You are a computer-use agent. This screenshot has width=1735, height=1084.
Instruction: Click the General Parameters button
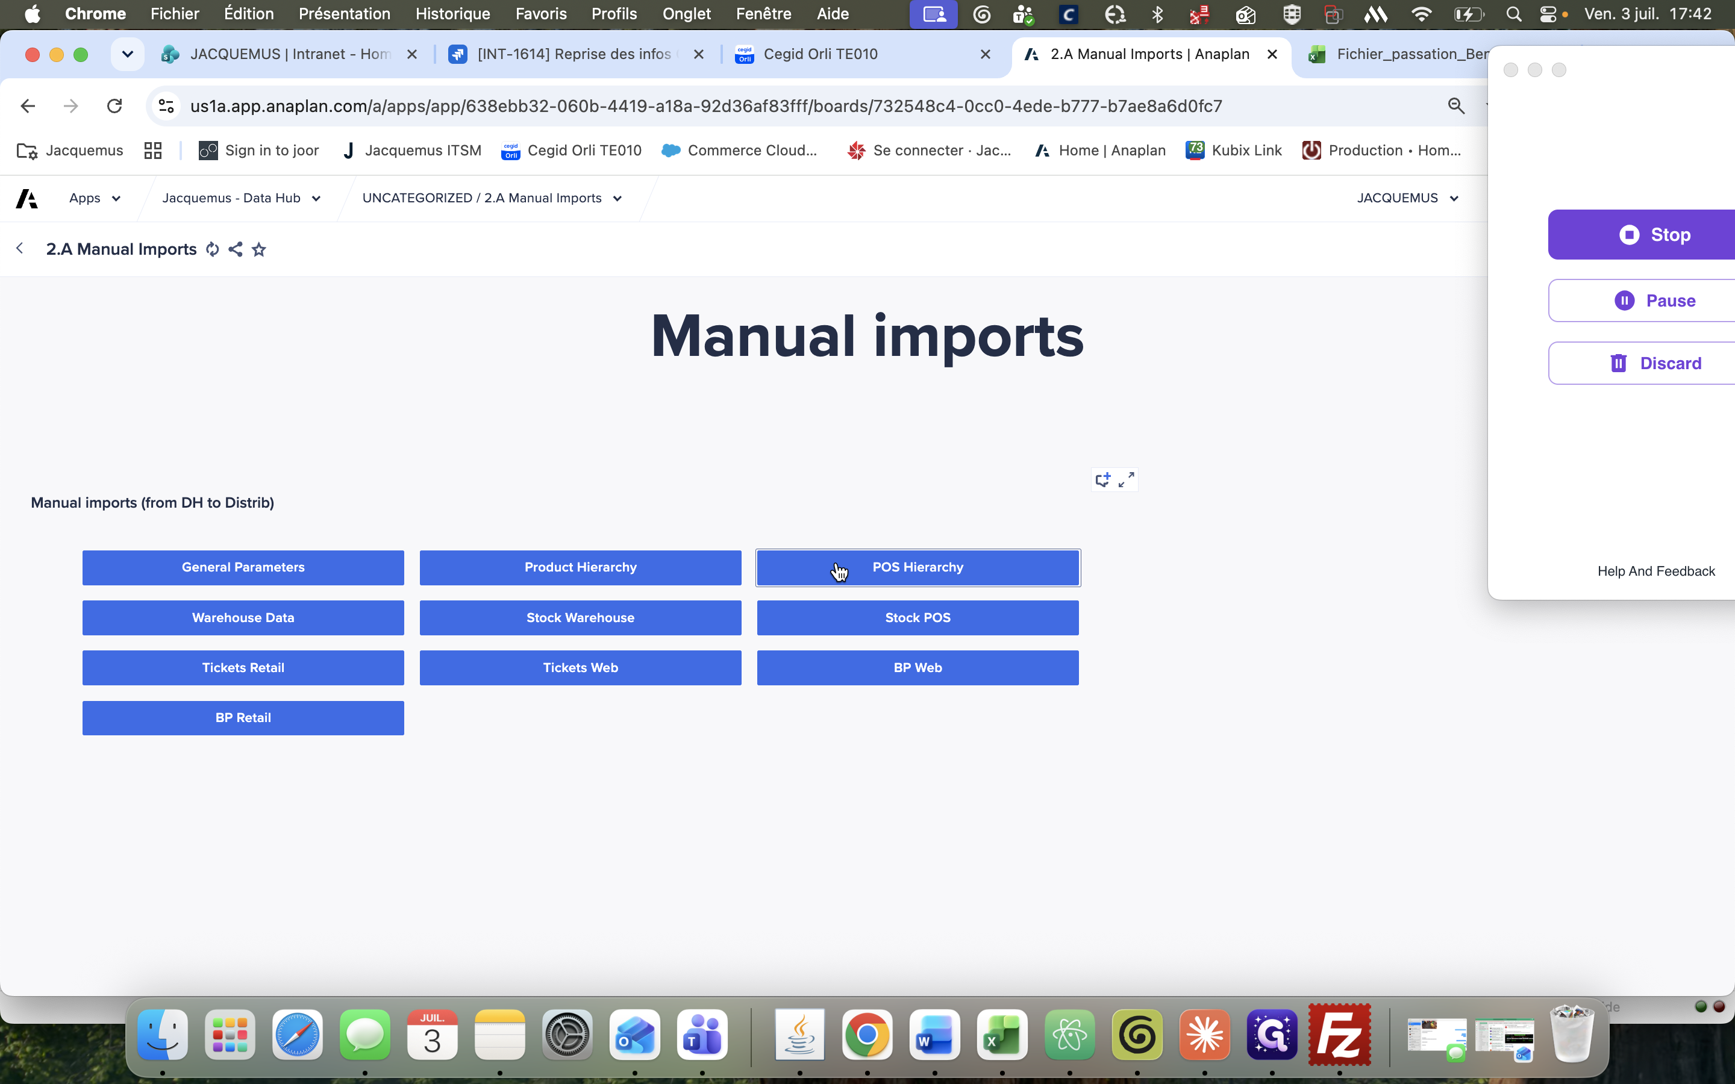coord(243,567)
